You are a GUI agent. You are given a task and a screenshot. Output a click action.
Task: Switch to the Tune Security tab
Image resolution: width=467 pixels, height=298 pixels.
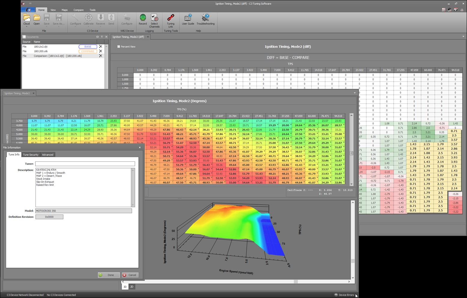(x=31, y=155)
